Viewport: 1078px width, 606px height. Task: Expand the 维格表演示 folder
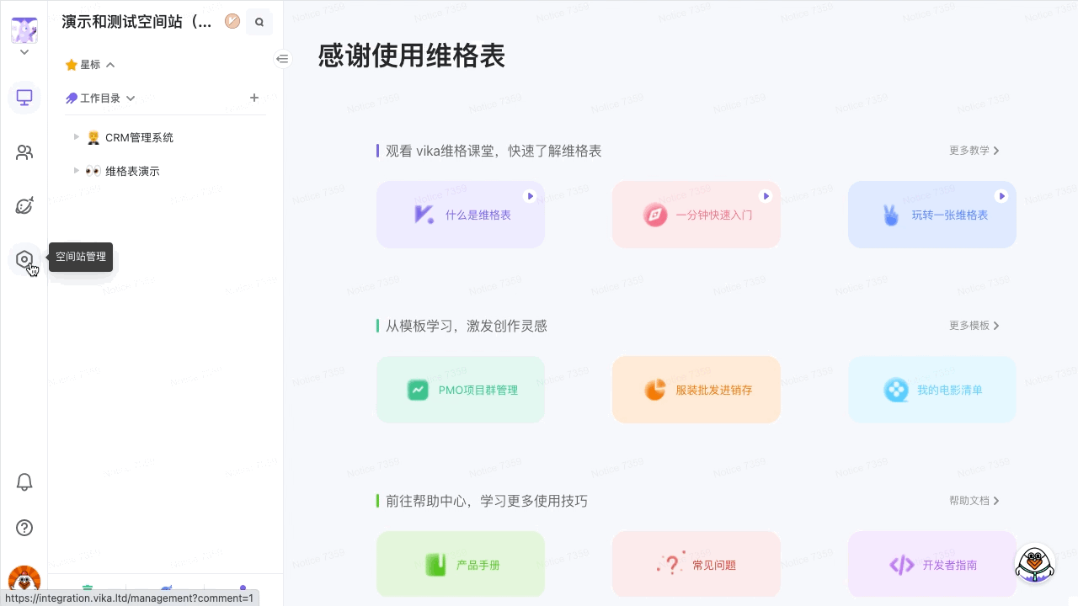(77, 171)
